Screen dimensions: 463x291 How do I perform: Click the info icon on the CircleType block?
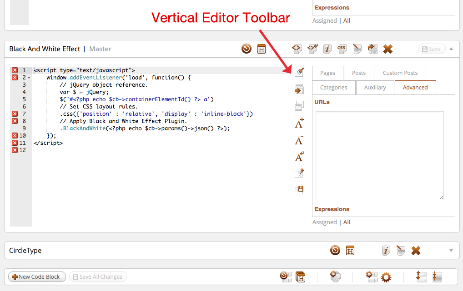(386, 250)
